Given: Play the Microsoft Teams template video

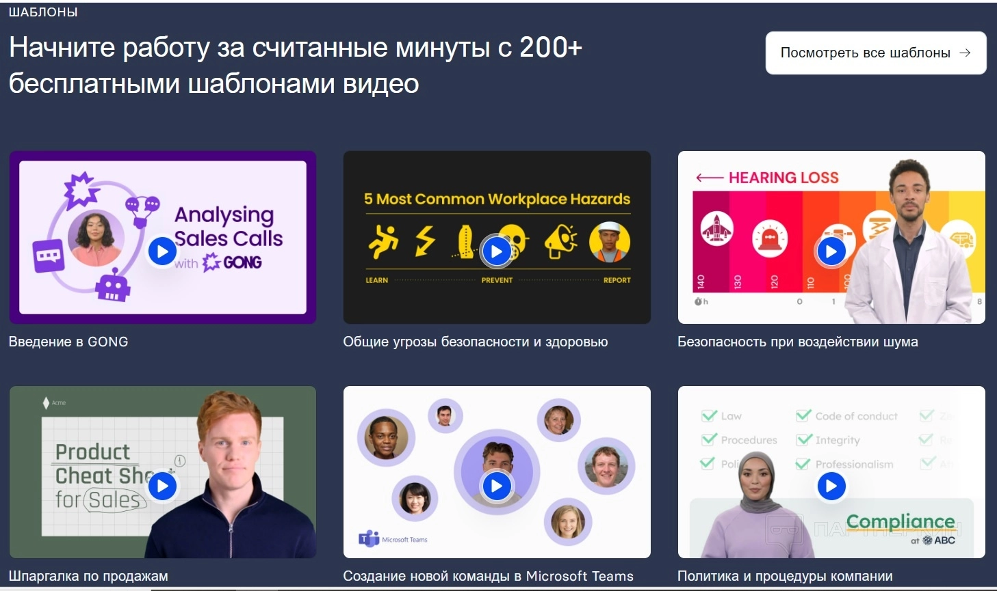Looking at the screenshot, I should pos(497,486).
